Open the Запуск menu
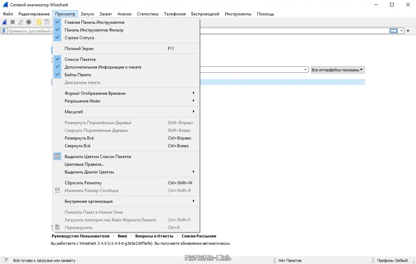 pyautogui.click(x=87, y=14)
